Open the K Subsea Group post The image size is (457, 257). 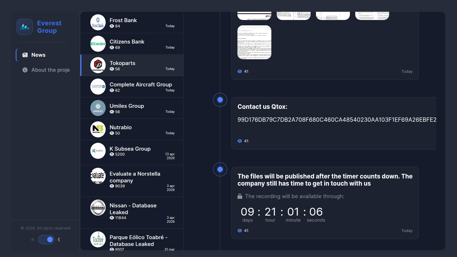[130, 149]
